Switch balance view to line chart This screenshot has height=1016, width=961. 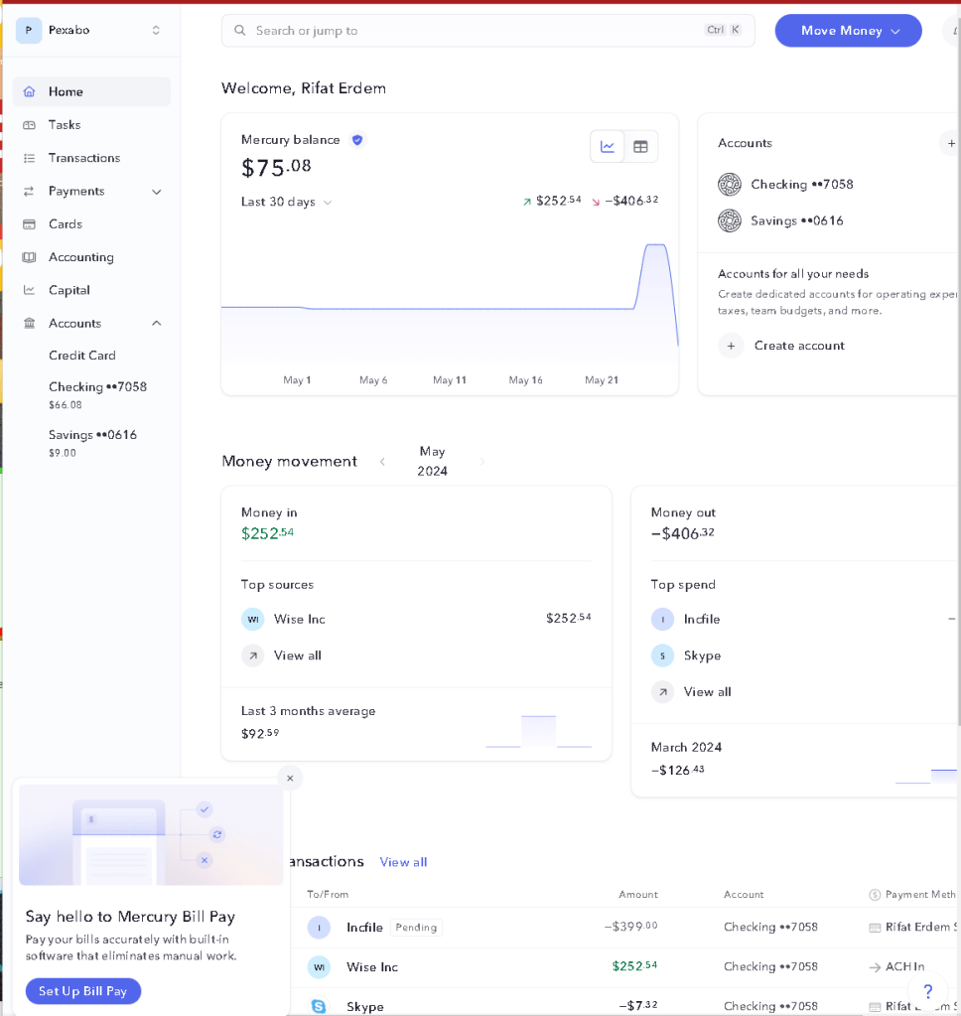[608, 146]
